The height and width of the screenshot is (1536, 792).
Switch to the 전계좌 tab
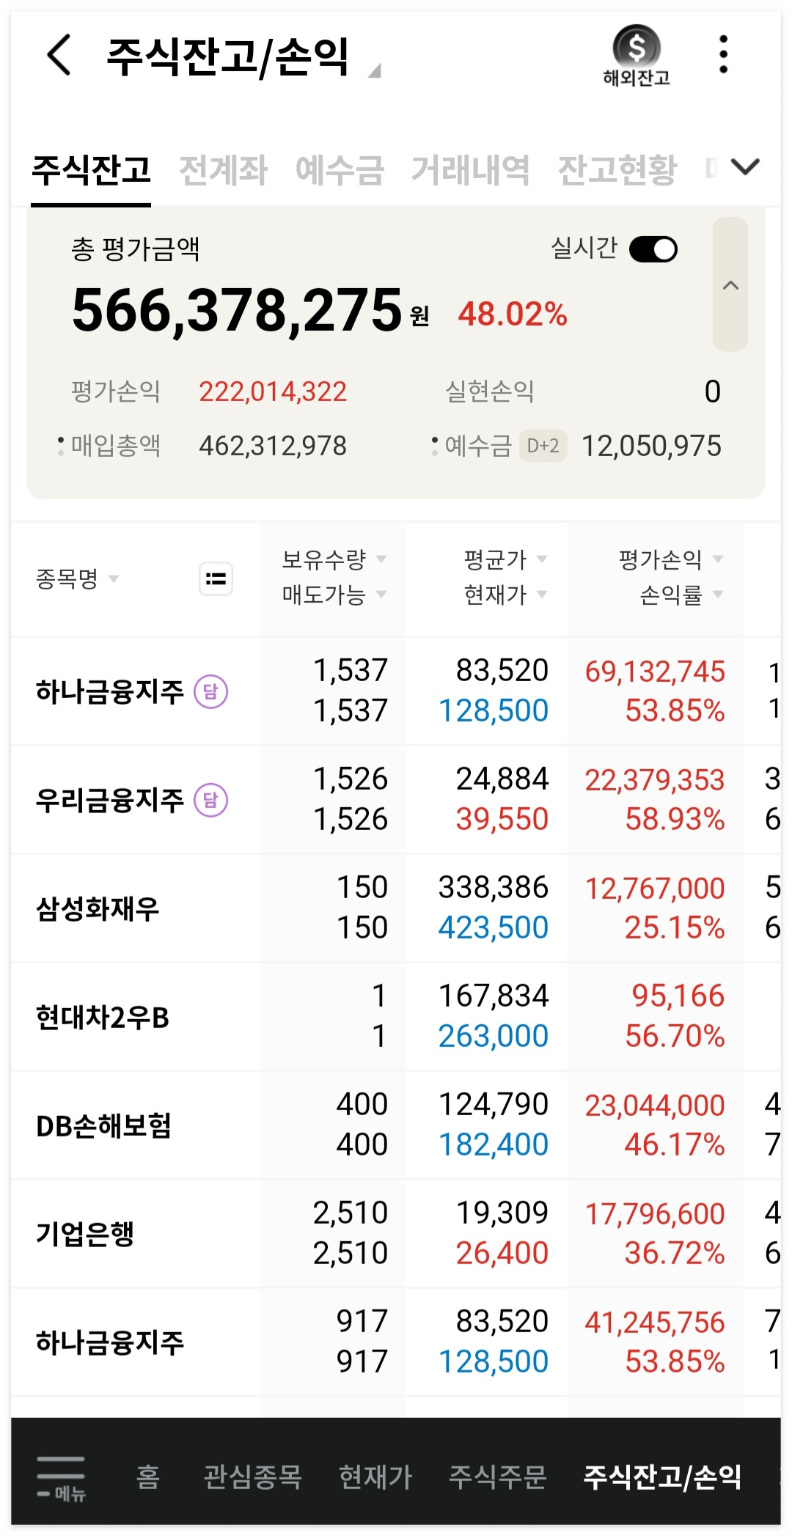point(224,170)
